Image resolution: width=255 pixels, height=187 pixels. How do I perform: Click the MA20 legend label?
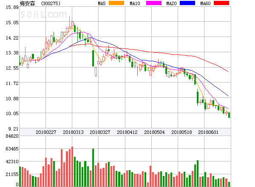(x=171, y=3)
